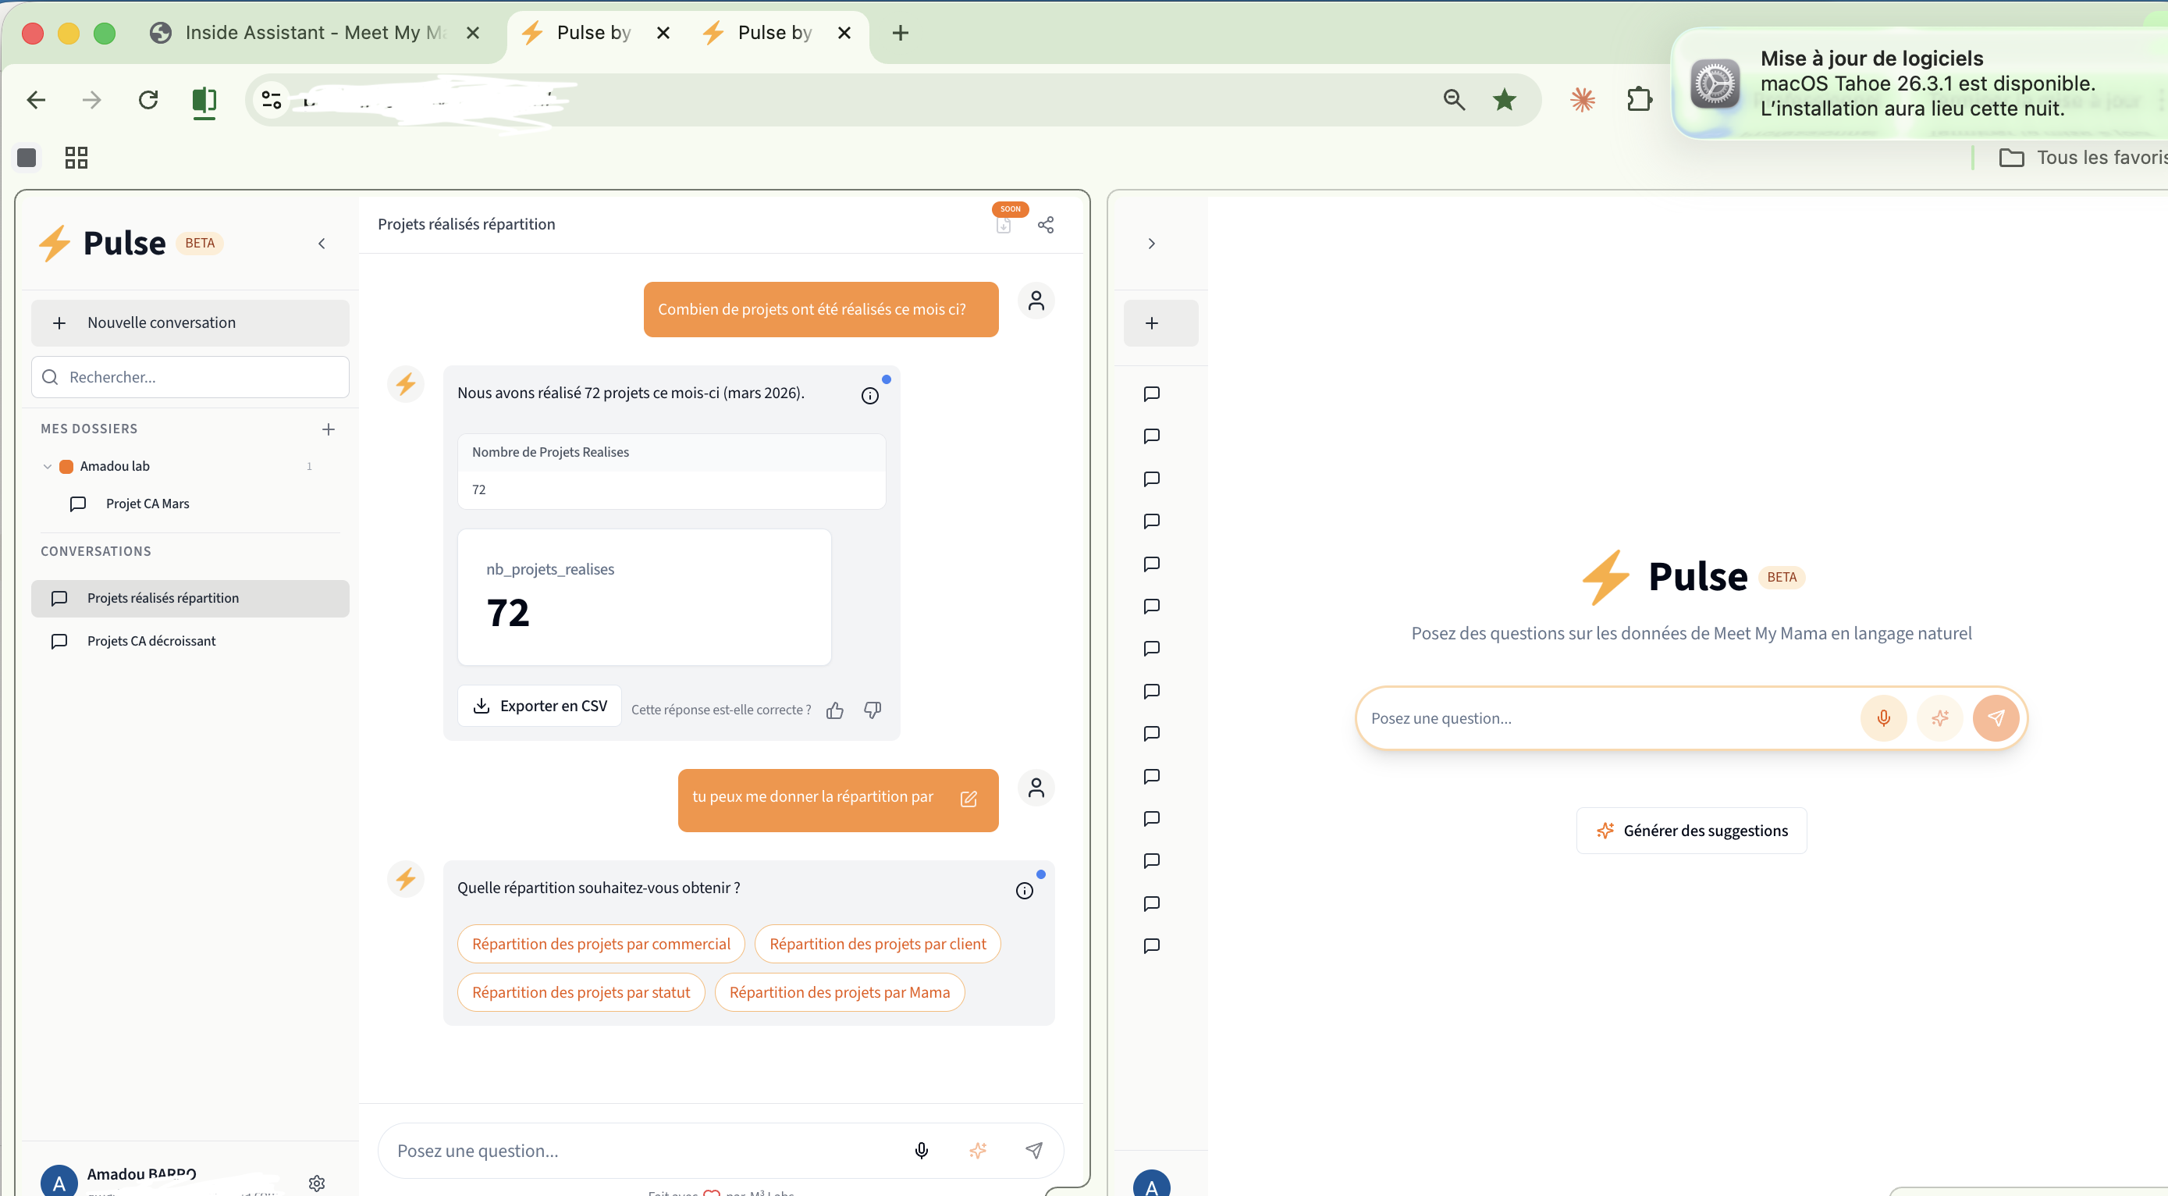Viewport: 2168px width, 1196px height.
Task: Choose Répartition des projets par Mama
Action: pyautogui.click(x=839, y=993)
